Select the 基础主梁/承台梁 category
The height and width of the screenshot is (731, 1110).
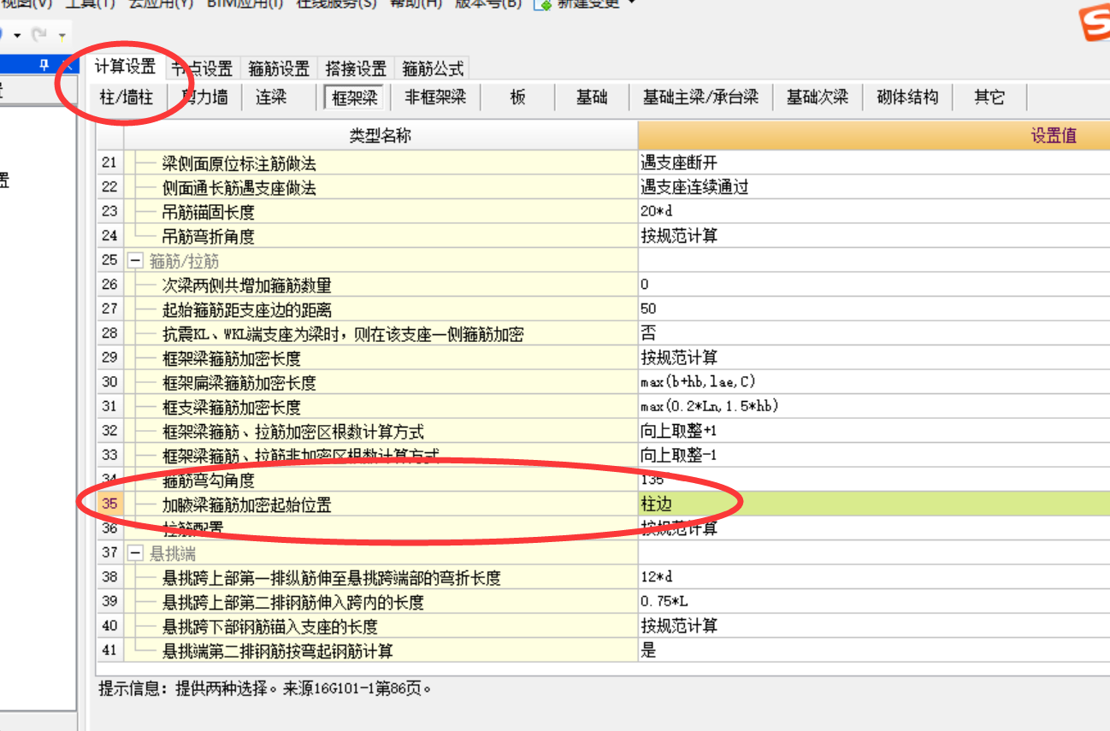tap(700, 97)
